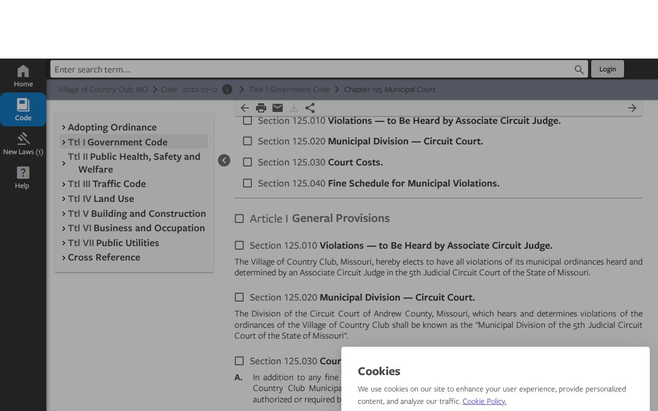
Task: Open Cross Reference in the tree
Action: (x=104, y=257)
